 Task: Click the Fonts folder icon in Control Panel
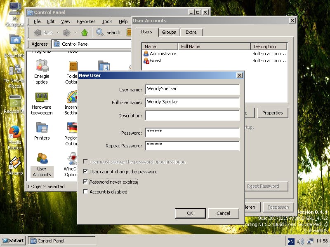pyautogui.click(x=104, y=66)
